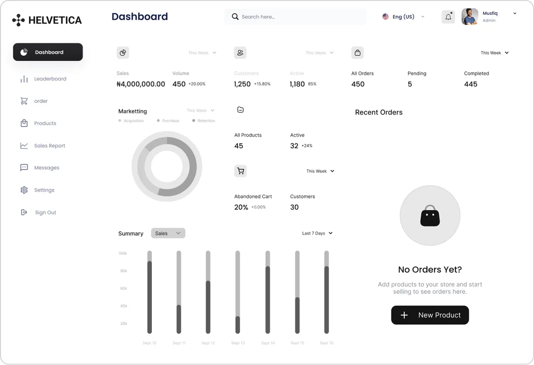Toggle the Acquisition legend item
The height and width of the screenshot is (365, 534).
131,121
